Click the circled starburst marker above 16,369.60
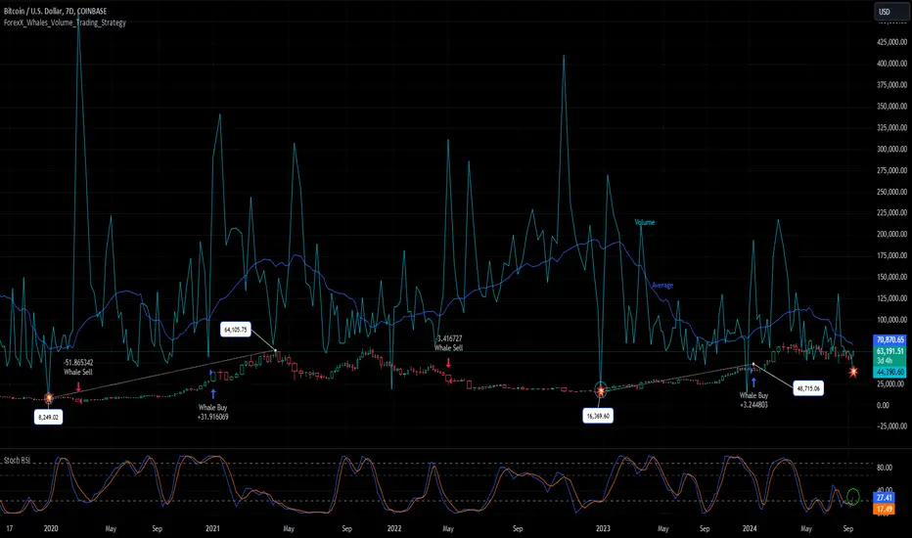912x538 pixels. (x=601, y=390)
